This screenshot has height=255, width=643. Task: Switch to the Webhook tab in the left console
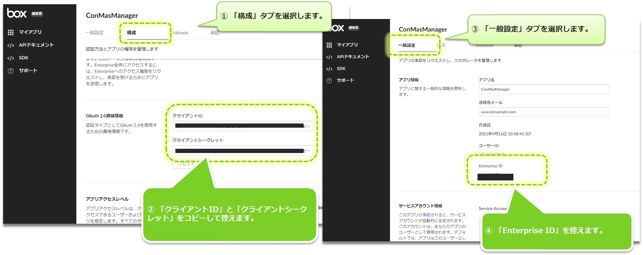(x=180, y=33)
